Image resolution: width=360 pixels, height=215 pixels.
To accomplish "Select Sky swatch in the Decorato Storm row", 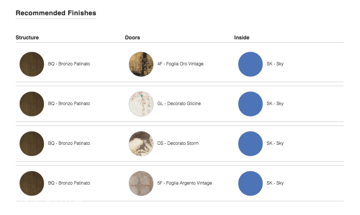I will coord(250,144).
